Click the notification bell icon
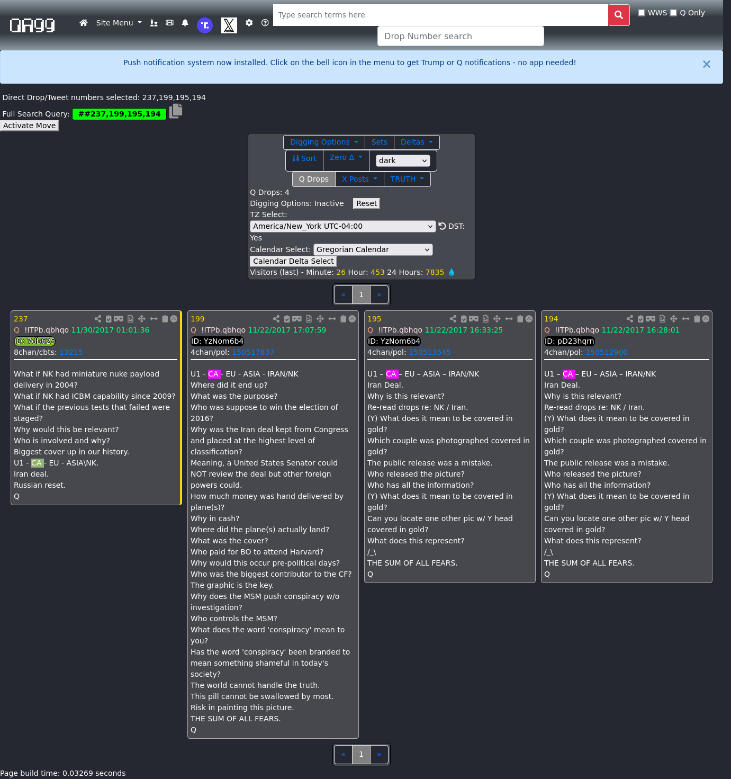Viewport: 731px width, 779px height. pos(185,23)
